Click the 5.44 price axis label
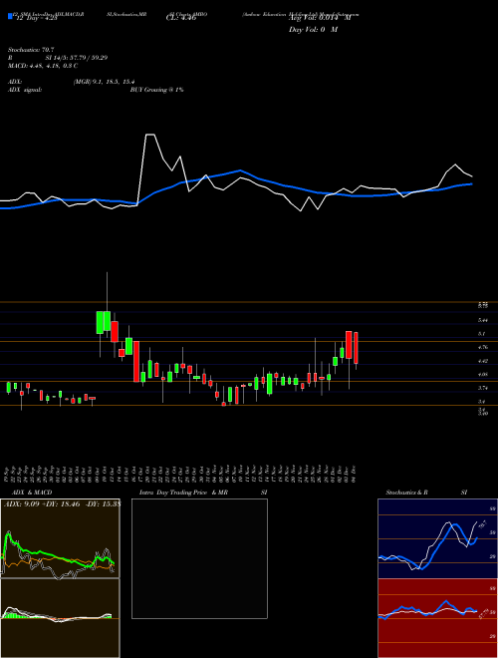This screenshot has width=498, height=658. (483, 320)
